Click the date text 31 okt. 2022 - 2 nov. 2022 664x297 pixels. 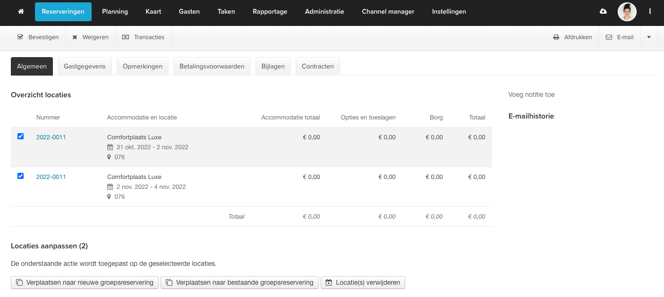(x=153, y=147)
